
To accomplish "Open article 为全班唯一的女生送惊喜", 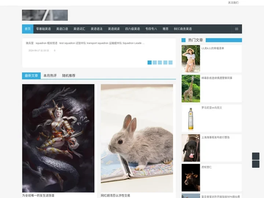I will tap(38, 195).
